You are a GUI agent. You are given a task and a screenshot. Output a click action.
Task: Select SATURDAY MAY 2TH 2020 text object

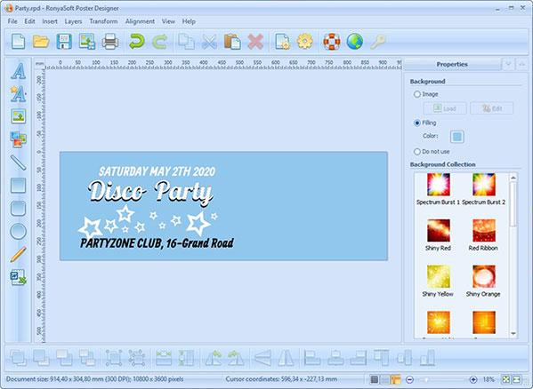[x=157, y=171]
